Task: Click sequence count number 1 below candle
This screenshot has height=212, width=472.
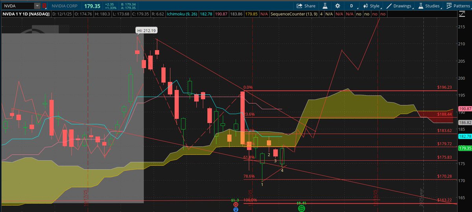Action: point(262,184)
